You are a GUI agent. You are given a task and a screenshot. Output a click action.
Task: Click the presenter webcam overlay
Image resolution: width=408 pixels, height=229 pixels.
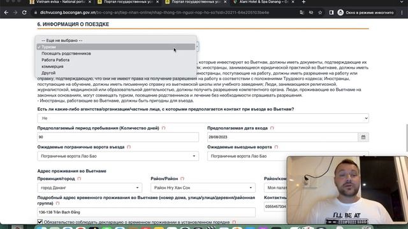347,190
